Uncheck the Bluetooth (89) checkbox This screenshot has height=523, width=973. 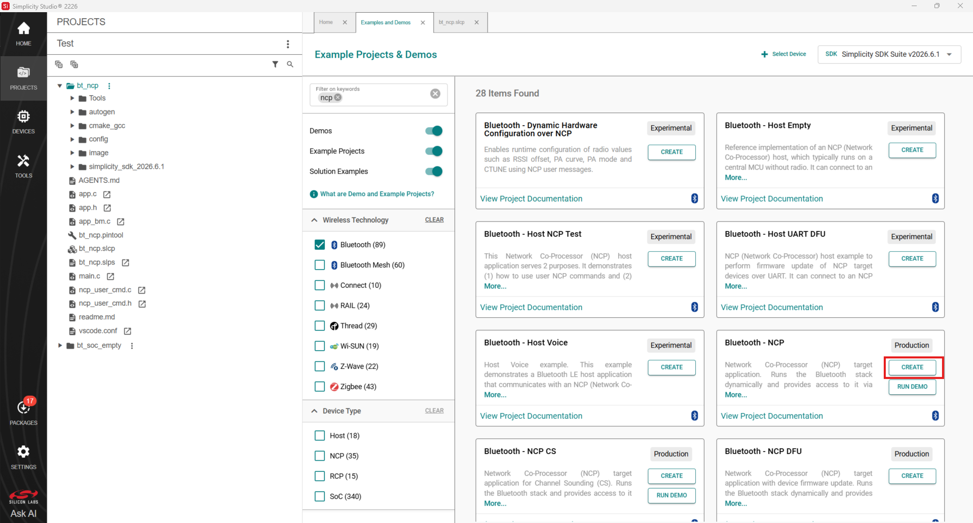pyautogui.click(x=320, y=245)
